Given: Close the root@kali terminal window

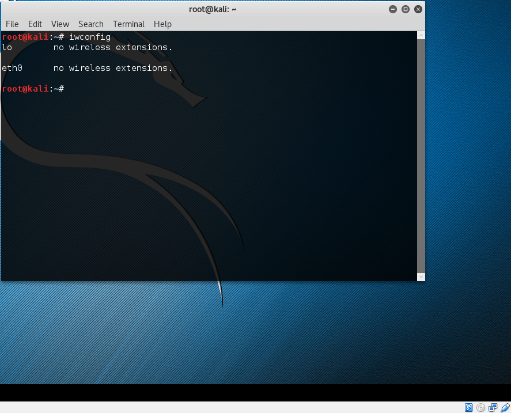Looking at the screenshot, I should tap(418, 9).
